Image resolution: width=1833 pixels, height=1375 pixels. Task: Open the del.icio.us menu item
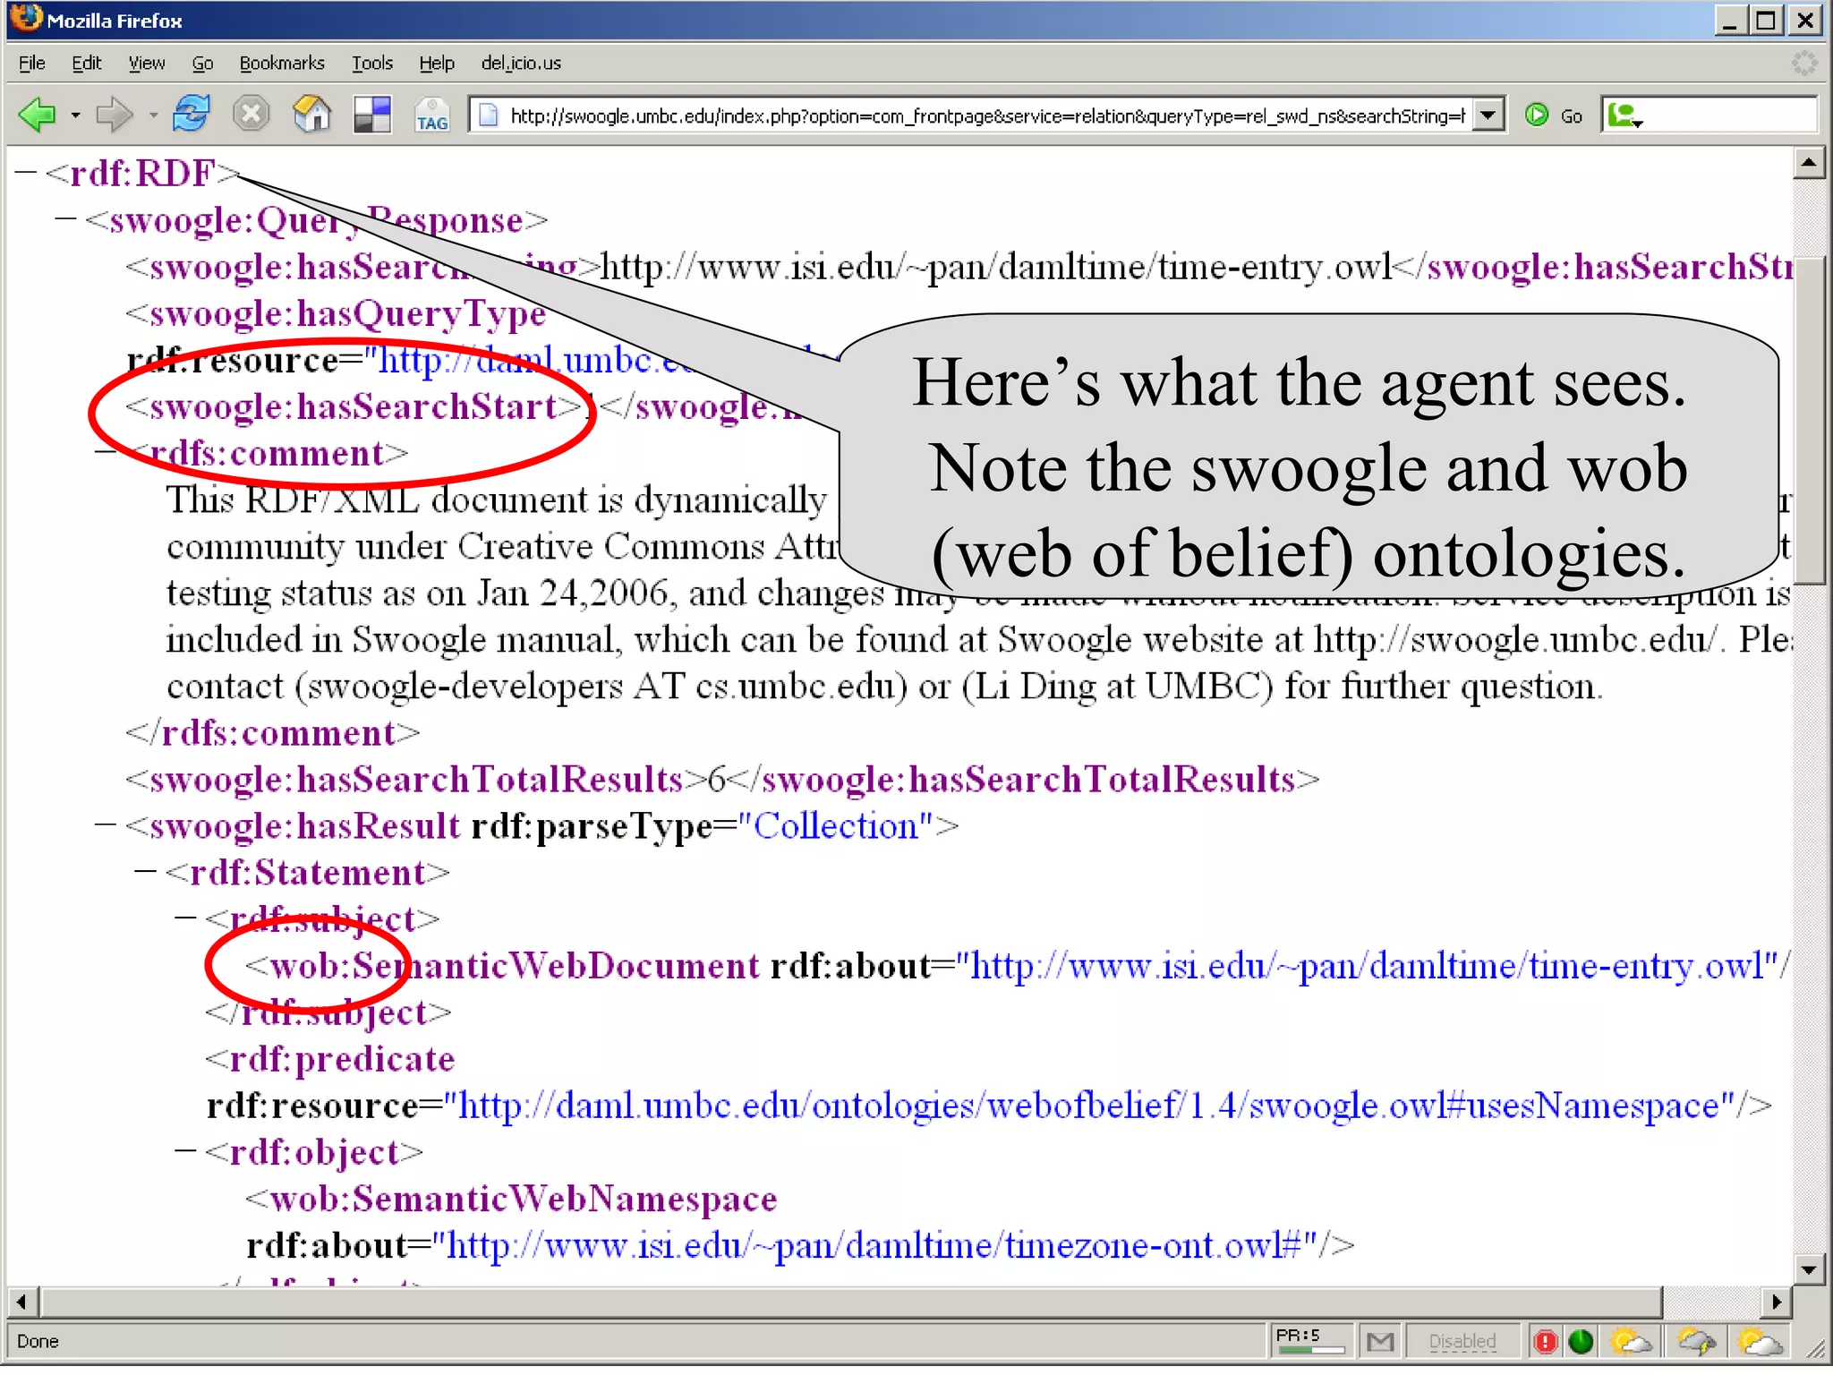pos(521,63)
